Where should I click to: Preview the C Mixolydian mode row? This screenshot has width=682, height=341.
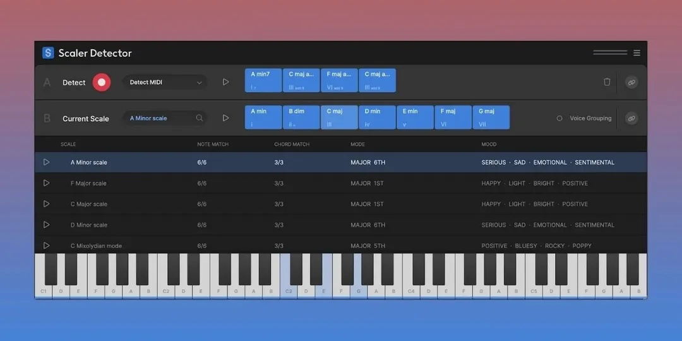click(x=47, y=246)
